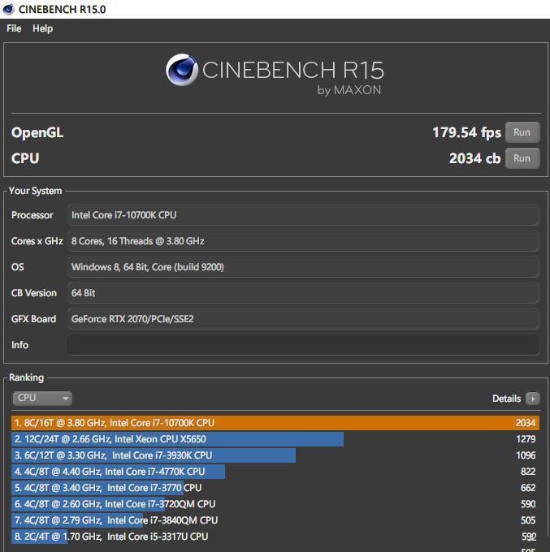This screenshot has width=550, height=552.
Task: Run the CPU benchmark
Action: (522, 158)
